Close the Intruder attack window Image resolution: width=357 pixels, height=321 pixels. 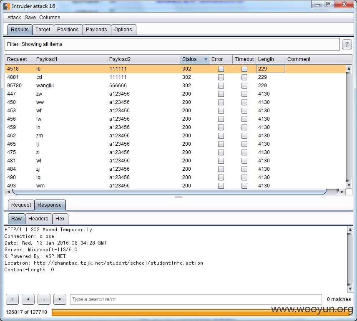pos(344,4)
